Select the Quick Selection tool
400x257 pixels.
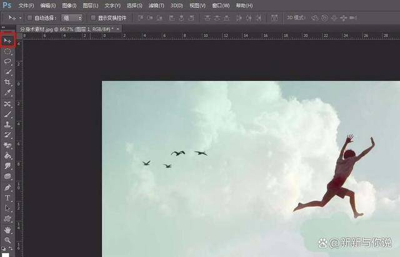pyautogui.click(x=7, y=72)
